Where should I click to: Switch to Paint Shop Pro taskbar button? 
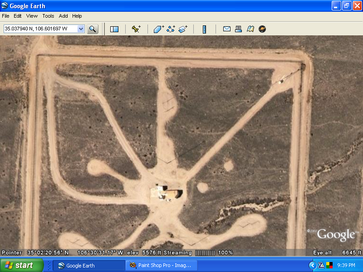coord(162,266)
